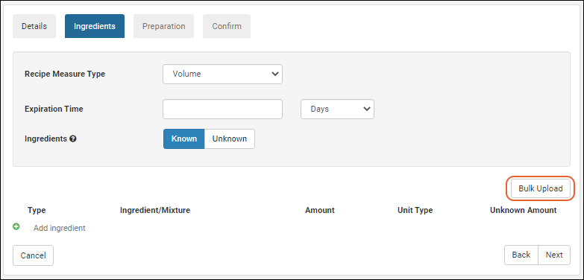
Task: Click the Unit Type column header
Action: (415, 211)
